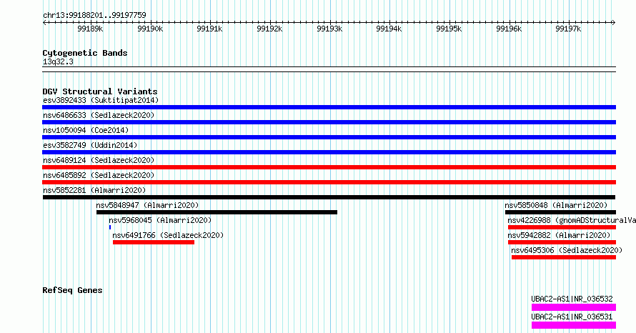Click the nsv5850848 (Almarri2020) label
This screenshot has height=333, width=636.
click(x=556, y=205)
